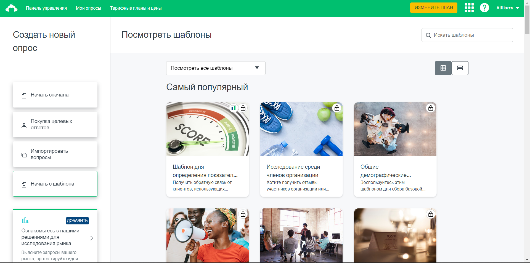Click description Воспользуйтесь этим шаблоном

click(x=393, y=186)
